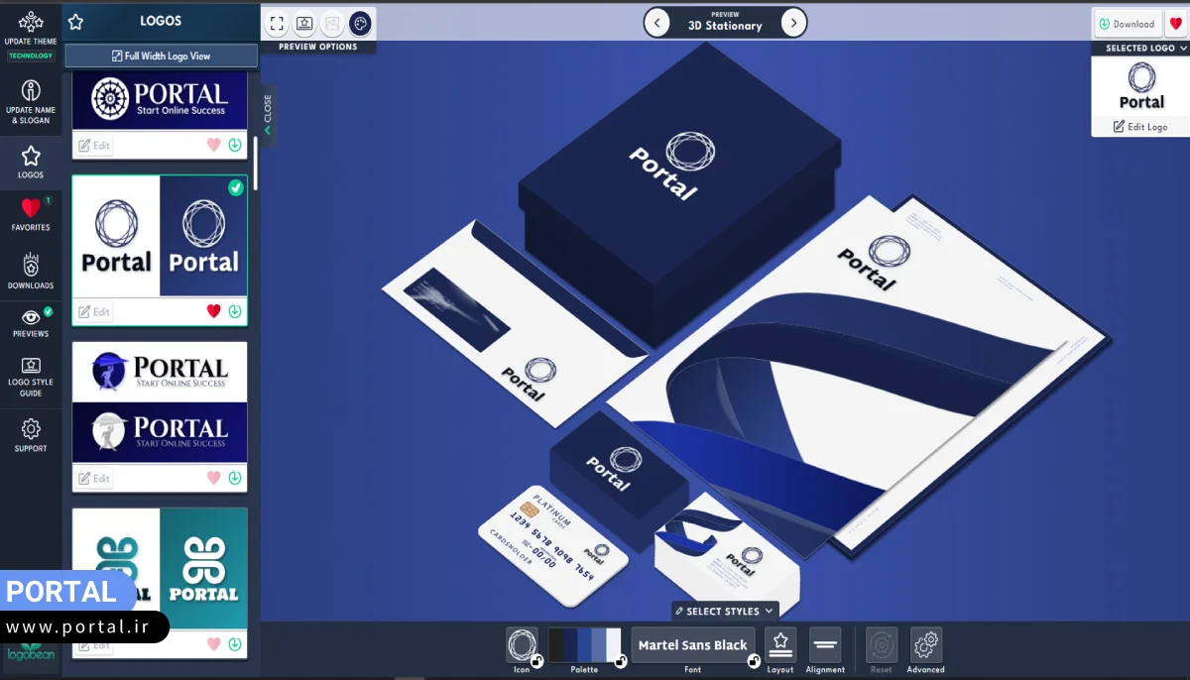Toggle the Palette lock icon
1190x680 pixels.
point(621,661)
